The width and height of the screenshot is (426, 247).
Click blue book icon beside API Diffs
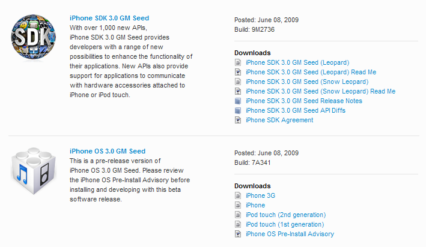pos(238,111)
